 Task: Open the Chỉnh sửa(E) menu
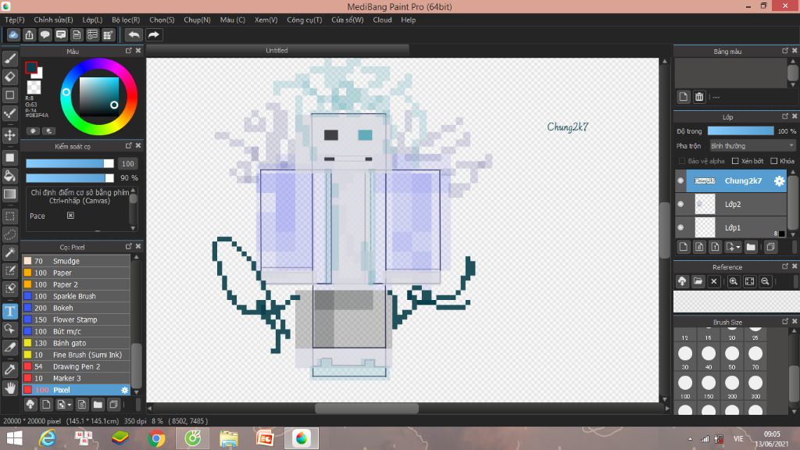pos(54,20)
